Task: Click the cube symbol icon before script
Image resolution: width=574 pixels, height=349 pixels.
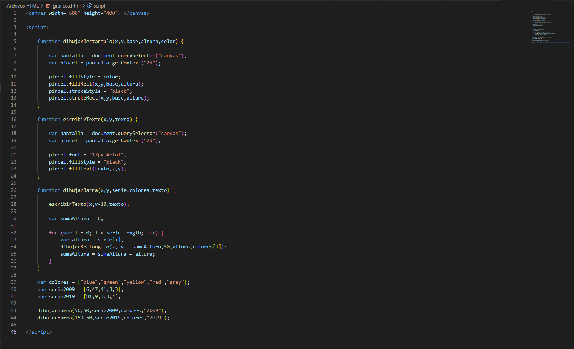Action: [90, 5]
